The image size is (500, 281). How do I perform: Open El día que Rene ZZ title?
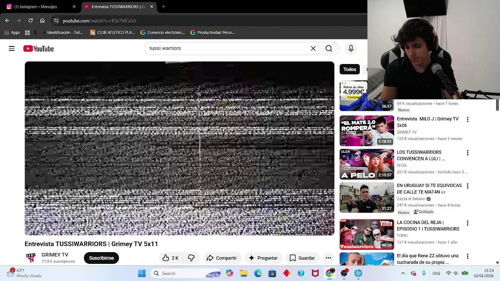[428, 259]
